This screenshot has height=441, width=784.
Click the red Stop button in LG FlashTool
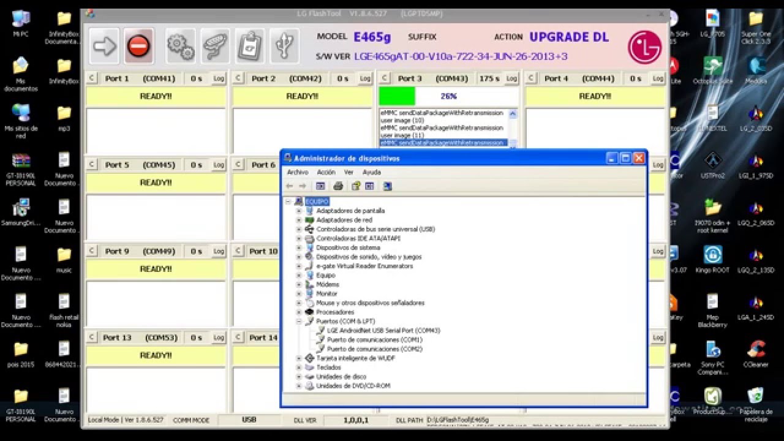click(x=138, y=46)
